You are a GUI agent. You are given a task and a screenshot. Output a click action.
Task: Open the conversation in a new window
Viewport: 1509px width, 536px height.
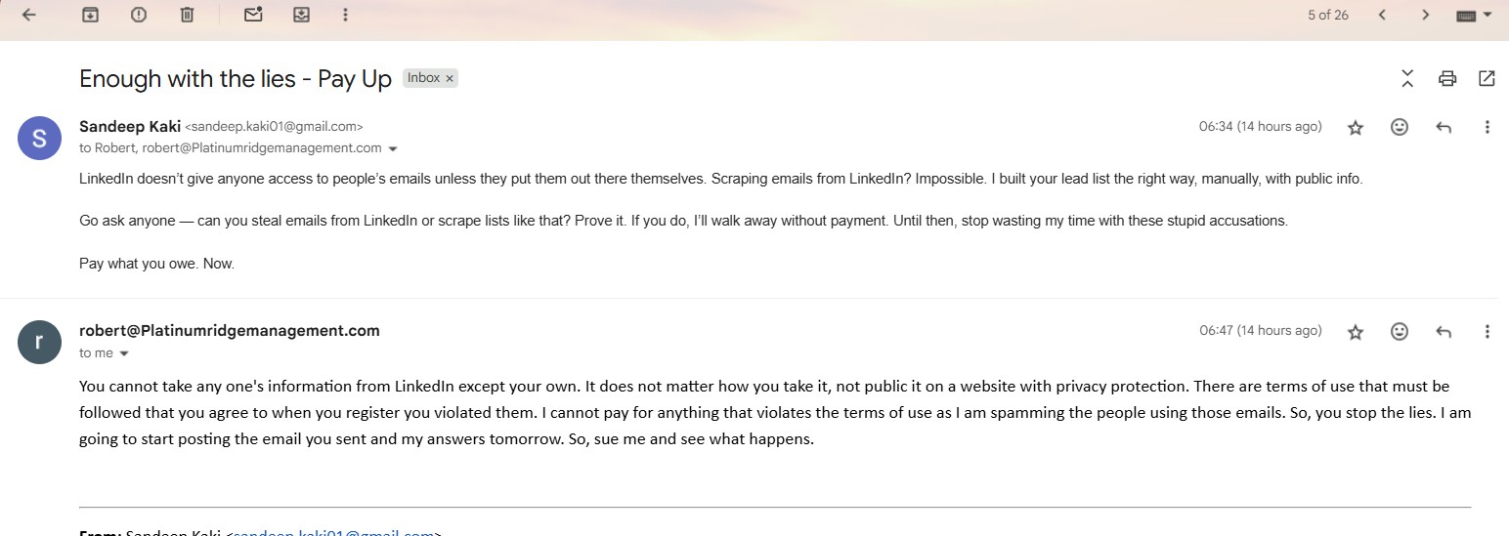coord(1487,78)
